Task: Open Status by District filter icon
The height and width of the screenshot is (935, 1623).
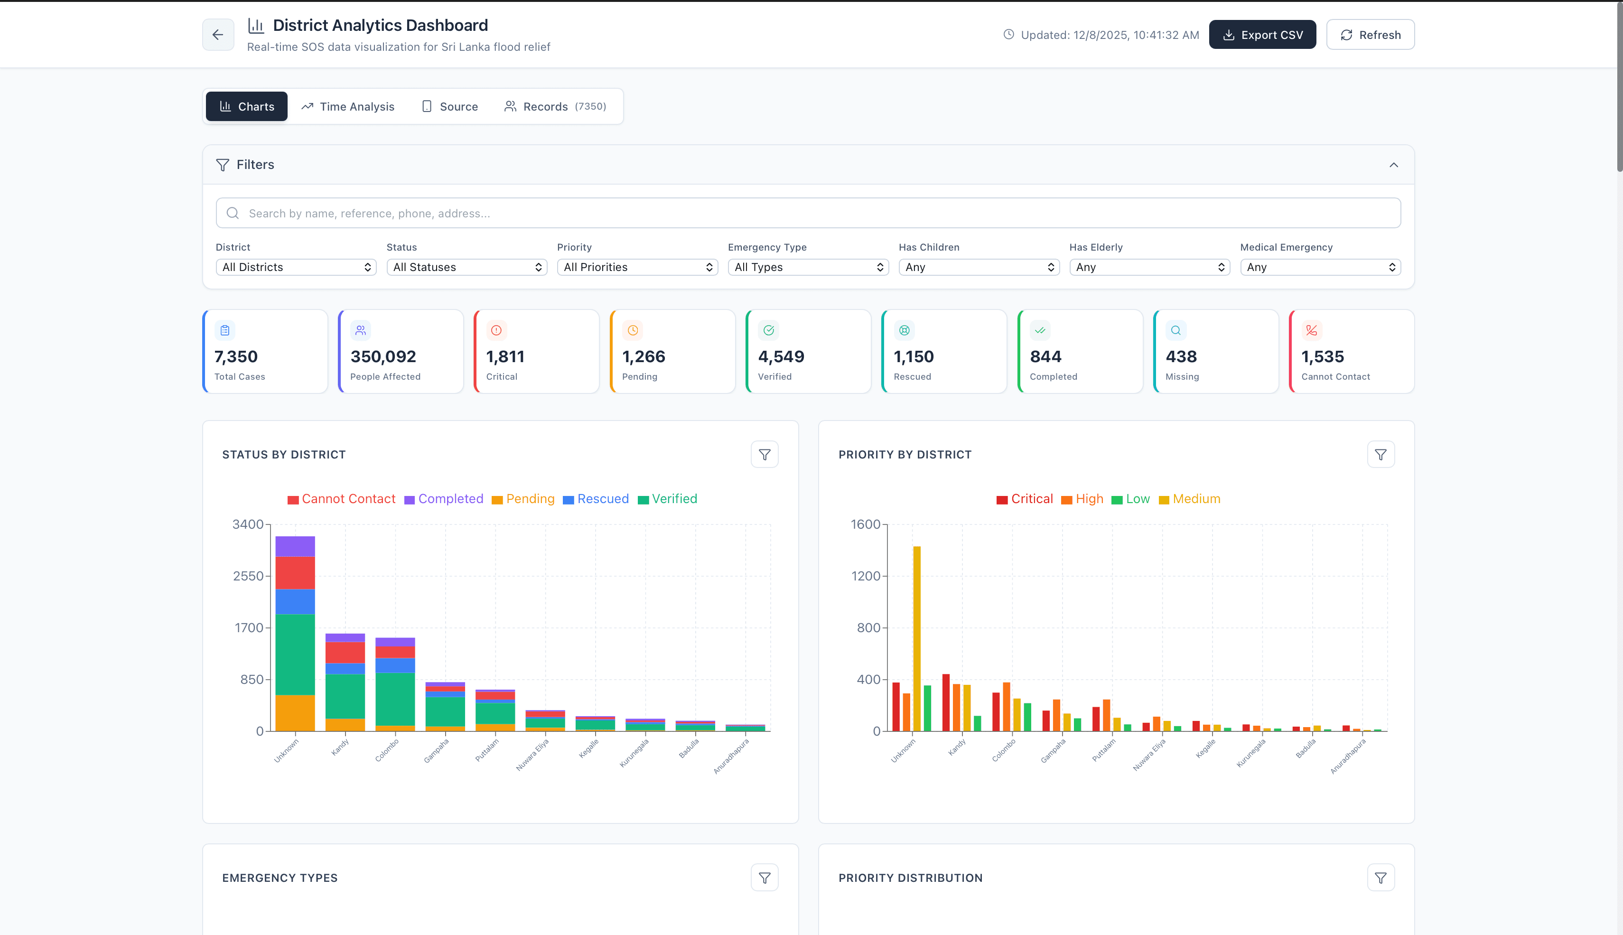Action: 764,455
